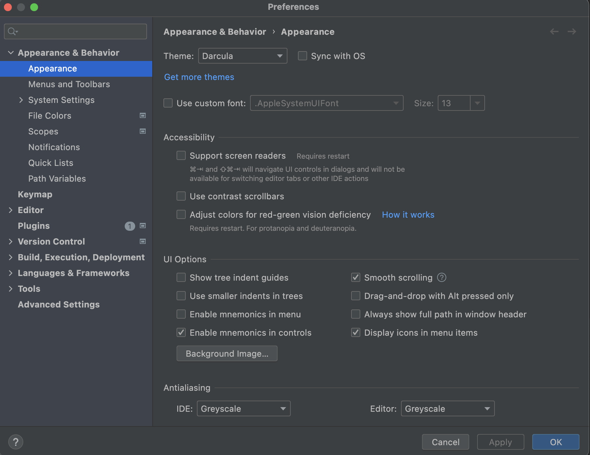Screen dimensions: 590x455
Task: Enable Adjust colors for red-green vision deficiency
Action: [181, 214]
